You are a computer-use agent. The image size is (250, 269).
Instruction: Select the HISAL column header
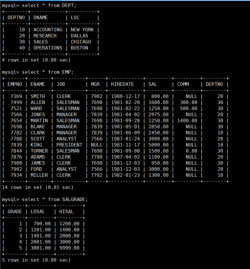66,212
